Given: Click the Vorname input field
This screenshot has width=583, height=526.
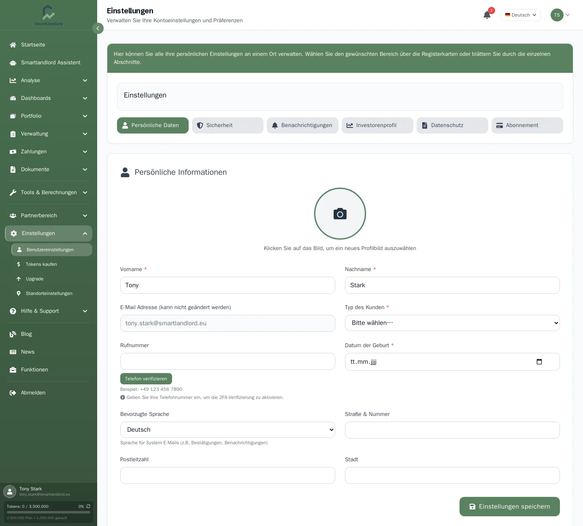Looking at the screenshot, I should pyautogui.click(x=228, y=285).
